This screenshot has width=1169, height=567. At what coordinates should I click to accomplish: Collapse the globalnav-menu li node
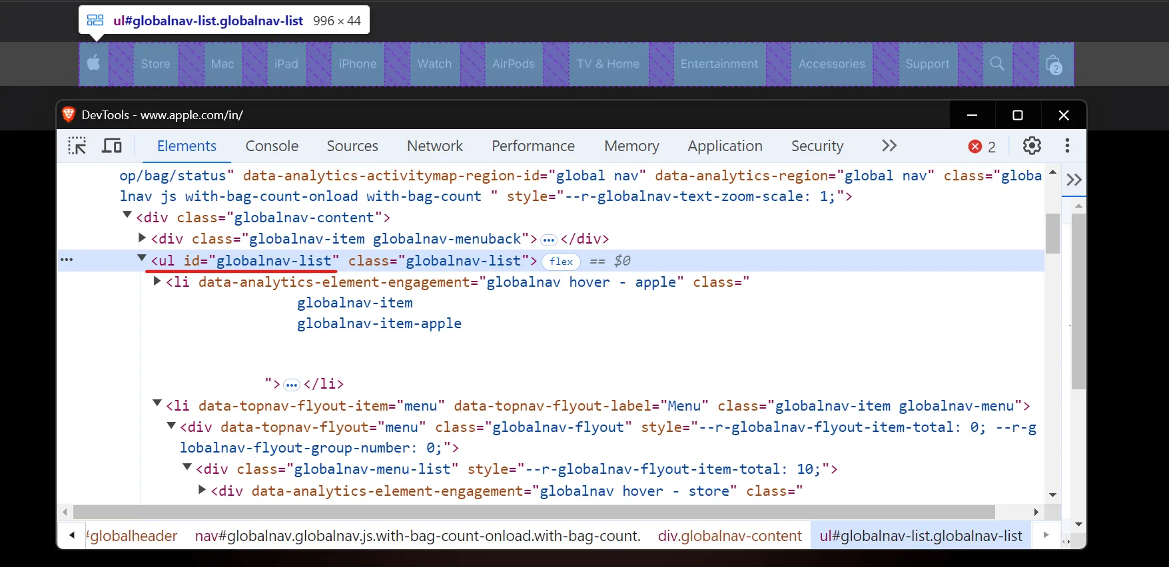pos(157,403)
